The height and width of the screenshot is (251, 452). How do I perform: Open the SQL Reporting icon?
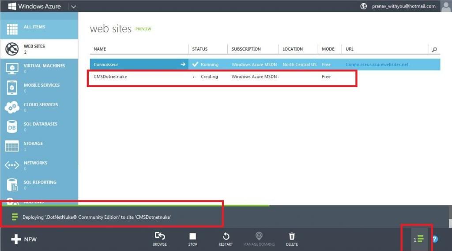tap(12, 185)
